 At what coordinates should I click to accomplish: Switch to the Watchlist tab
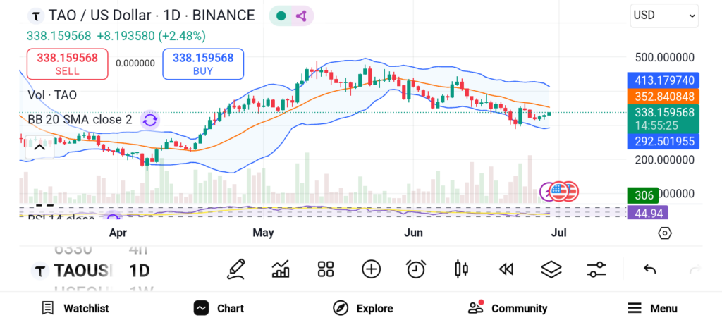(x=75, y=308)
